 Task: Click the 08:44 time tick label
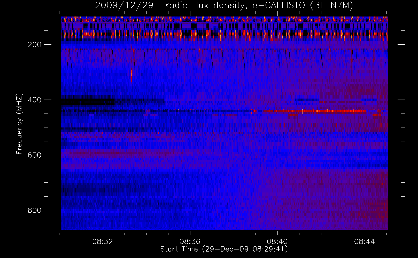tap(365, 242)
